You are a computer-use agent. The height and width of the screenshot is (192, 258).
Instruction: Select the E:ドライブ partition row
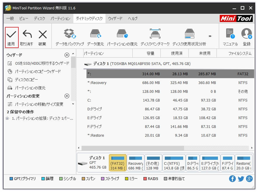(x=170, y=118)
